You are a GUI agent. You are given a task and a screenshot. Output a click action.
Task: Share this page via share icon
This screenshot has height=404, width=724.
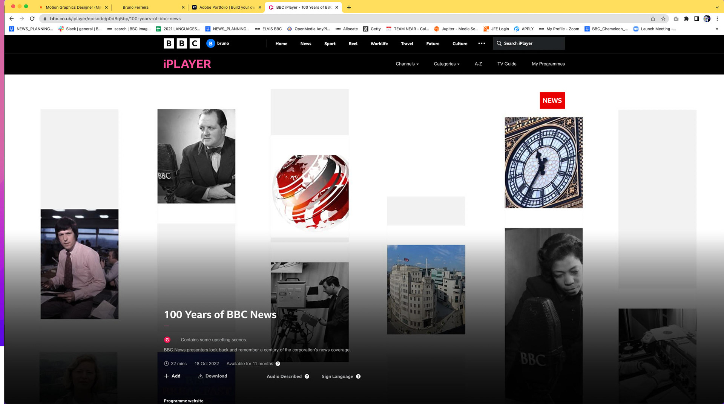[x=653, y=18]
